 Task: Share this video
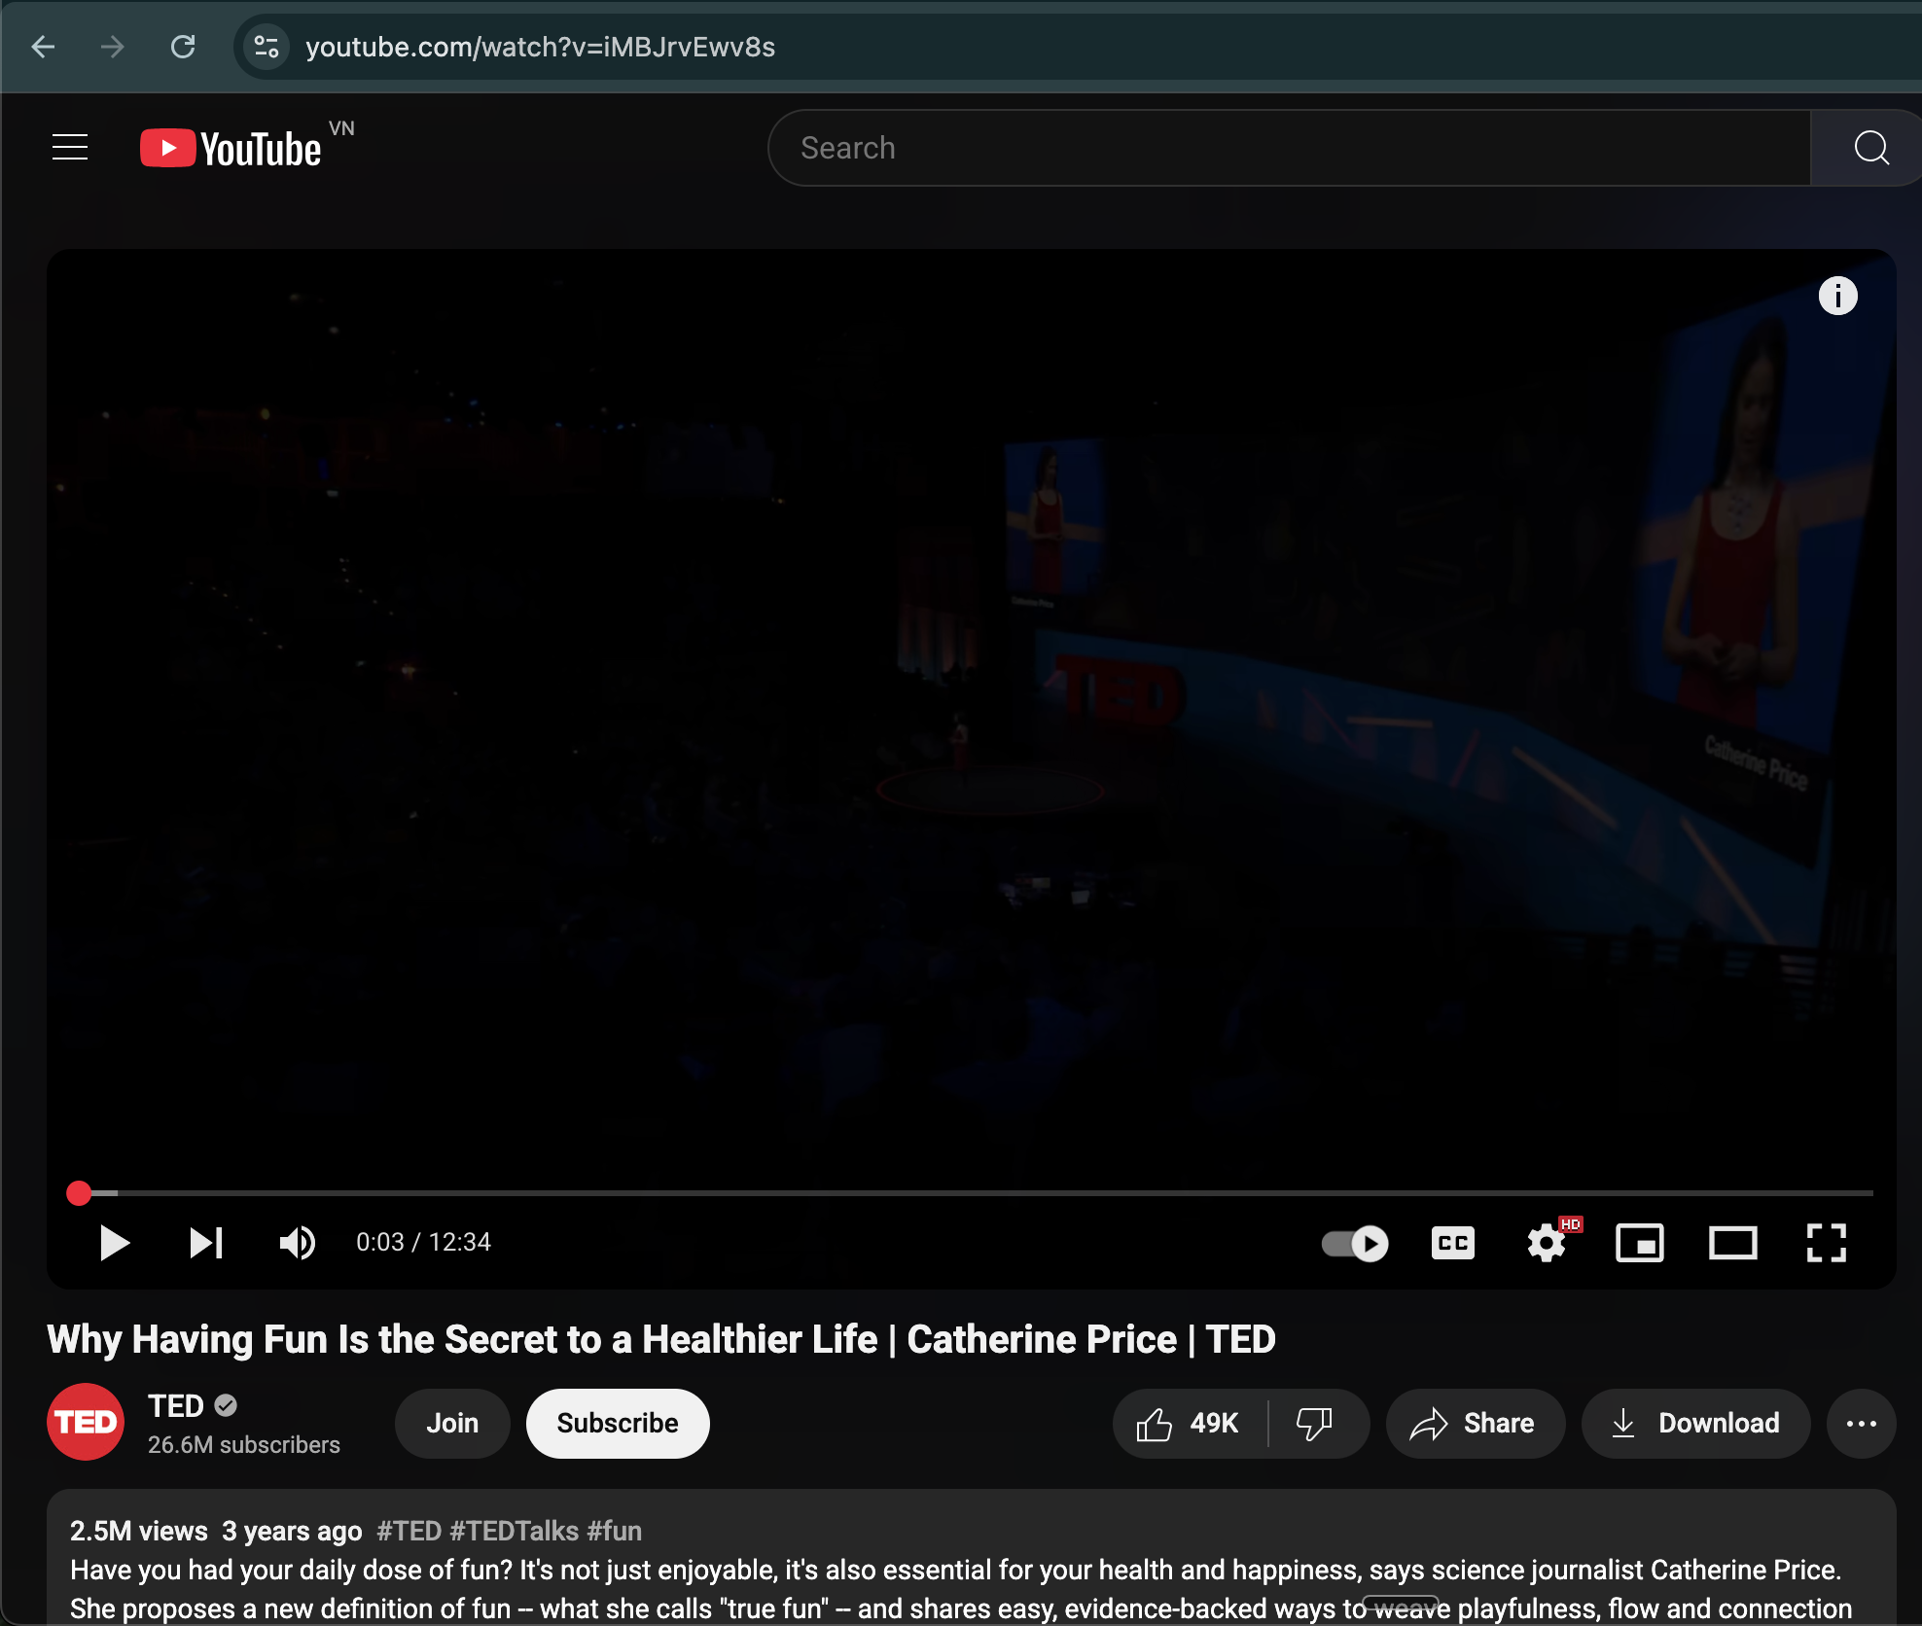[x=1475, y=1423]
